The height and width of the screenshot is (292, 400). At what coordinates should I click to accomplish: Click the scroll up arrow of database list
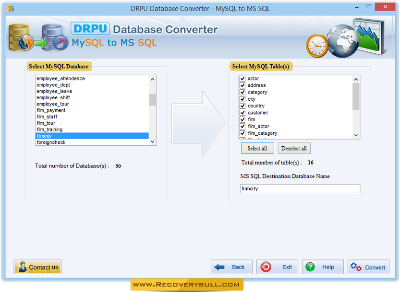(x=153, y=79)
